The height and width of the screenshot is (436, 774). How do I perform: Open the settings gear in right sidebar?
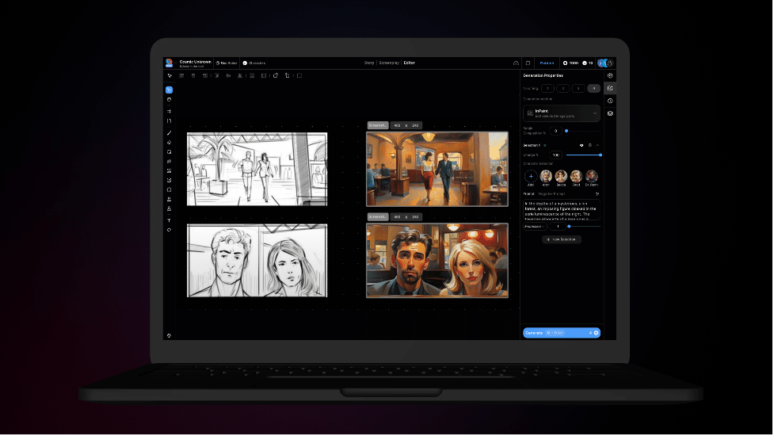pos(610,75)
